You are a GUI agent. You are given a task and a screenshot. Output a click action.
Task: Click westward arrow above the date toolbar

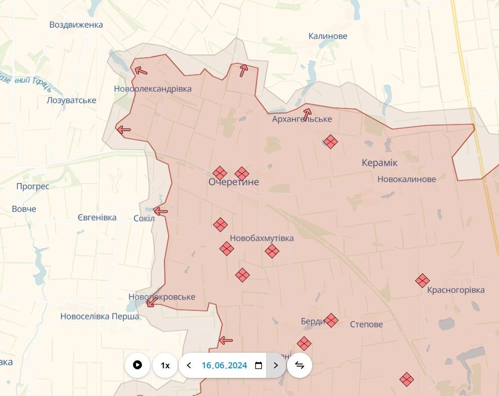[226, 340]
